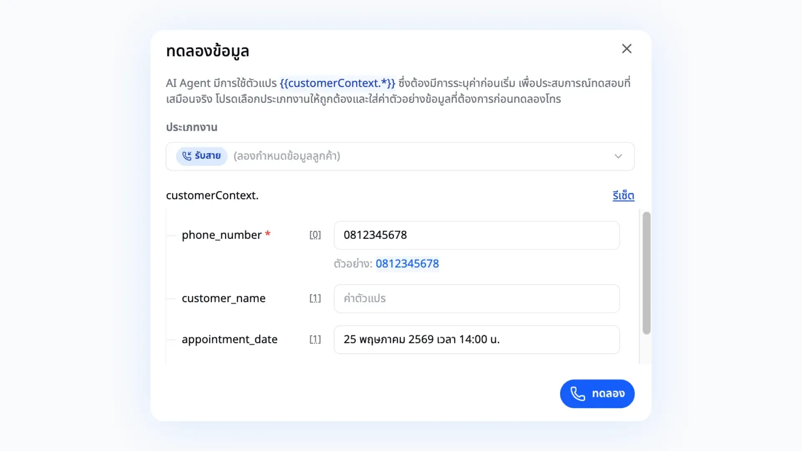Focus the customer_name input field

coord(477,299)
